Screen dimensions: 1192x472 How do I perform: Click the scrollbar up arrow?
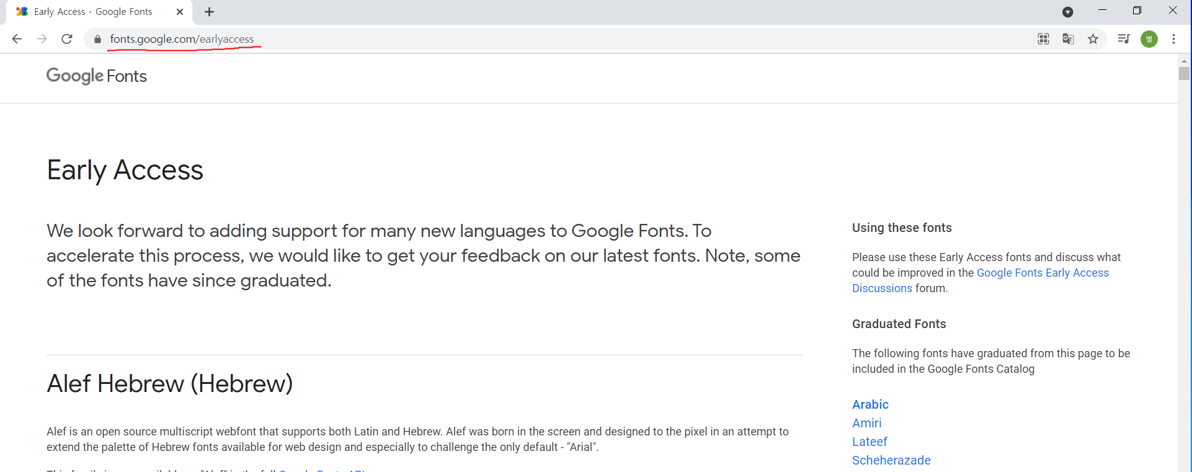click(x=1184, y=60)
